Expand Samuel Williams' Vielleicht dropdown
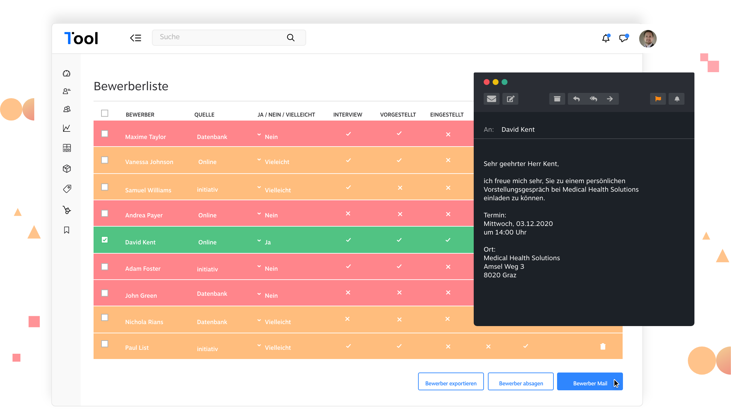The height and width of the screenshot is (415, 731). pos(259,187)
